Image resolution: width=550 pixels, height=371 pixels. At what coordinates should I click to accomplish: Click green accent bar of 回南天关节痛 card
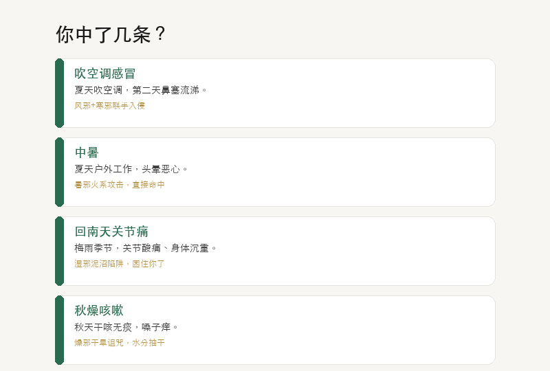tap(60, 251)
